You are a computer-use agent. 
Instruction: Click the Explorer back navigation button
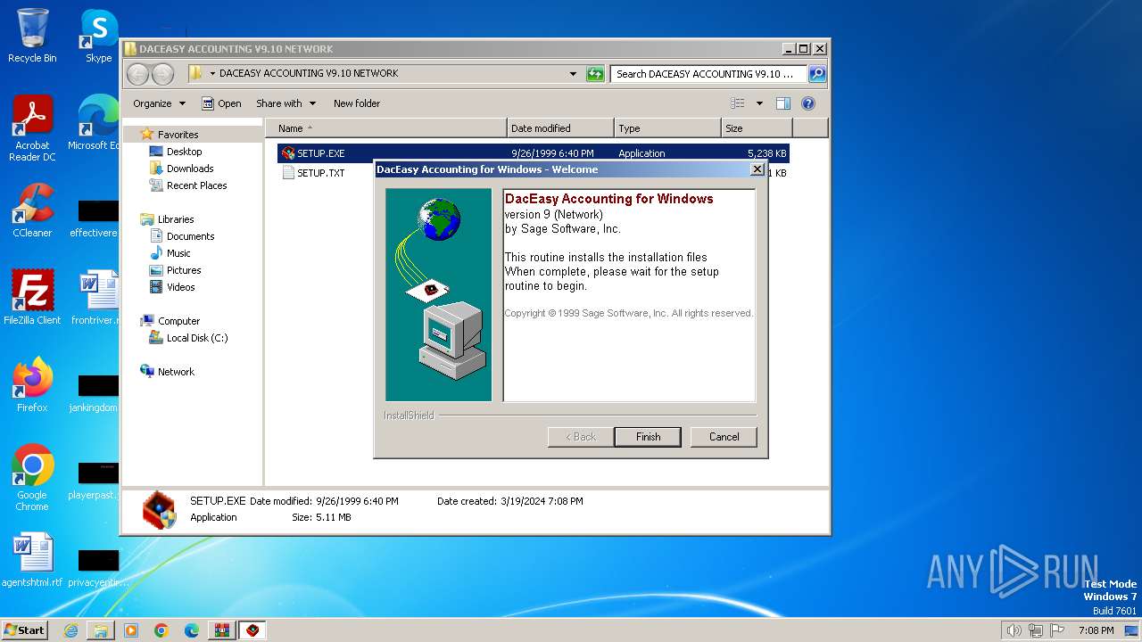(137, 74)
